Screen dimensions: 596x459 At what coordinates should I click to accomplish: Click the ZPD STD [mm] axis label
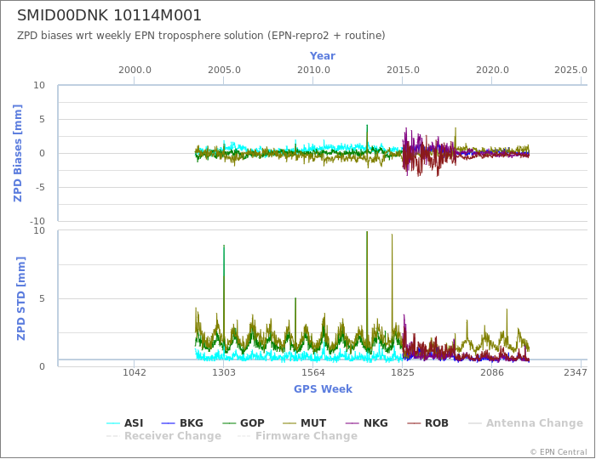(20, 298)
